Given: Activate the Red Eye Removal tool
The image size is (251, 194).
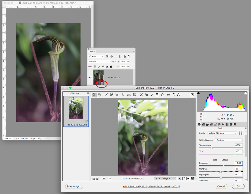Looking at the screenshot, I should [x=146, y=95].
